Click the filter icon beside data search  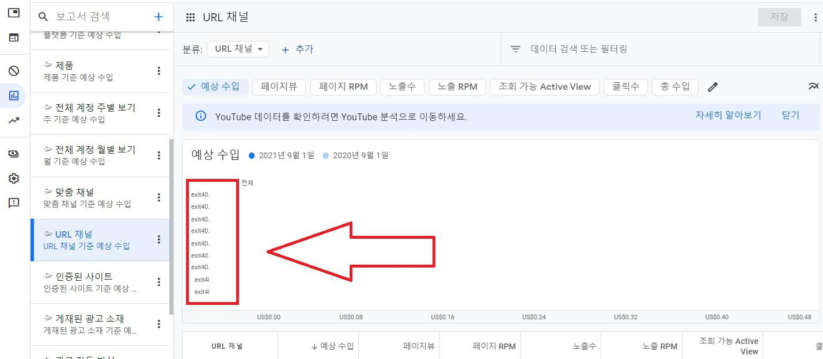[x=515, y=49]
